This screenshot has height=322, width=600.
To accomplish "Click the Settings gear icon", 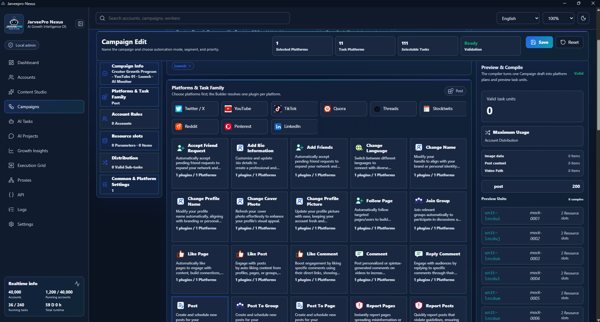I will pyautogui.click(x=11, y=224).
